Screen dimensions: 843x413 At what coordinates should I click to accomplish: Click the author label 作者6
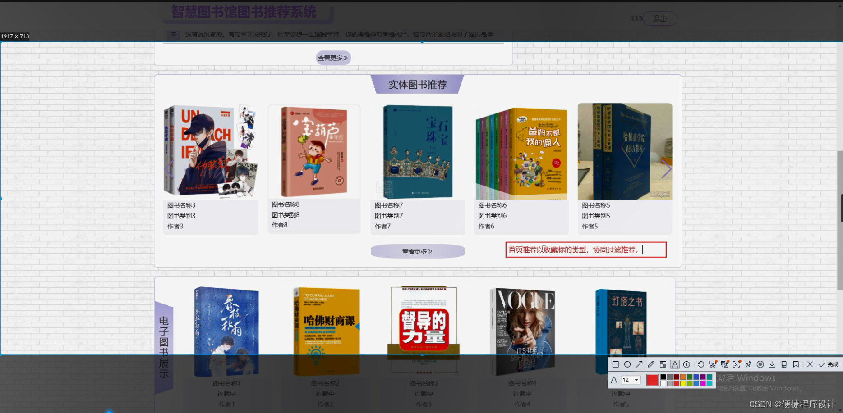tap(486, 227)
